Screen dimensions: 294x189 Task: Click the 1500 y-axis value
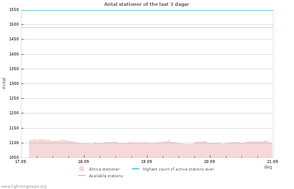[x=14, y=24]
